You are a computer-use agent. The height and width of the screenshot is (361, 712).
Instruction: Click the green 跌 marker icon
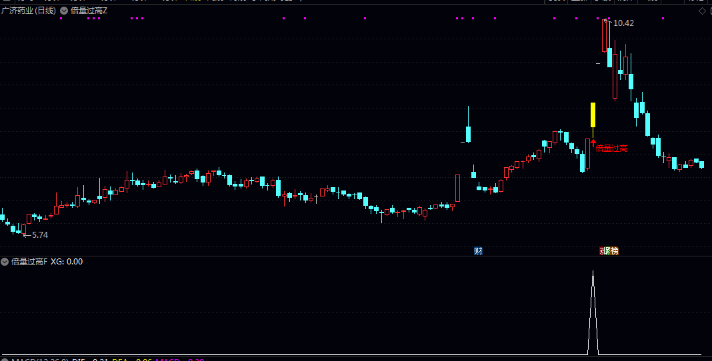coord(607,251)
